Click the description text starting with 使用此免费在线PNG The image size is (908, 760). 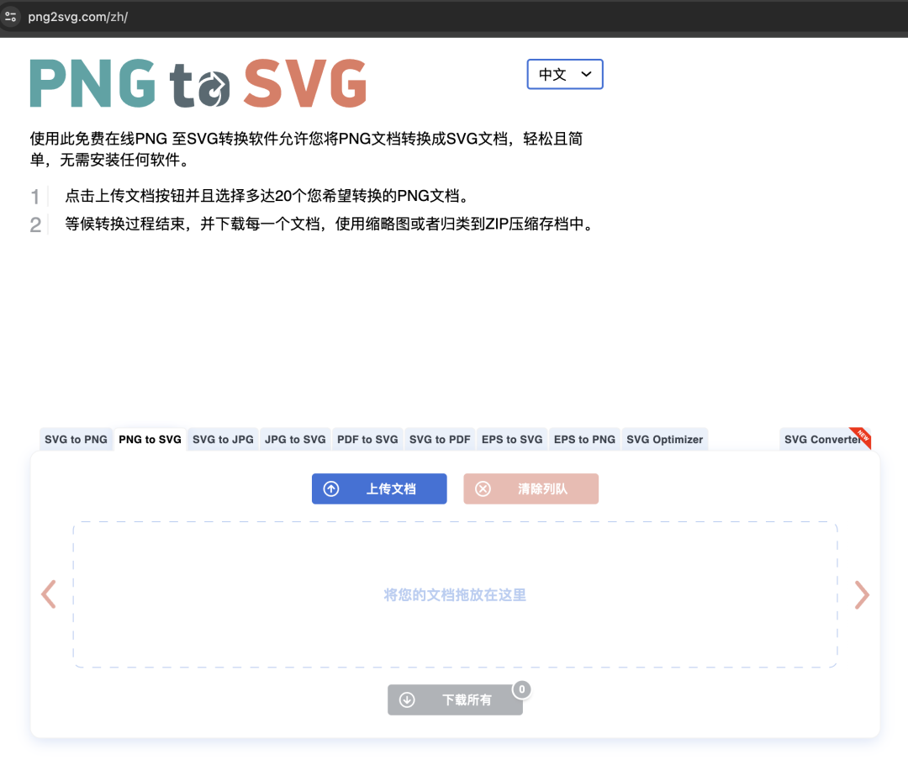click(x=306, y=149)
